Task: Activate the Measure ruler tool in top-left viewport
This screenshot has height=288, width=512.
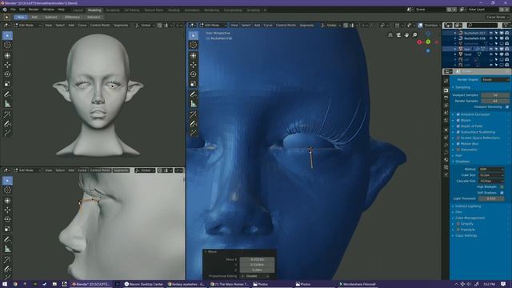Action: (7, 104)
